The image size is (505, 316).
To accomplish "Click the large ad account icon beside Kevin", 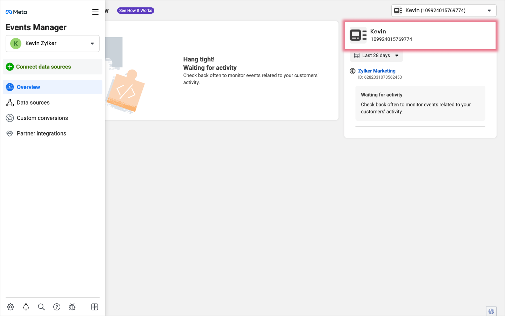I will pos(358,35).
